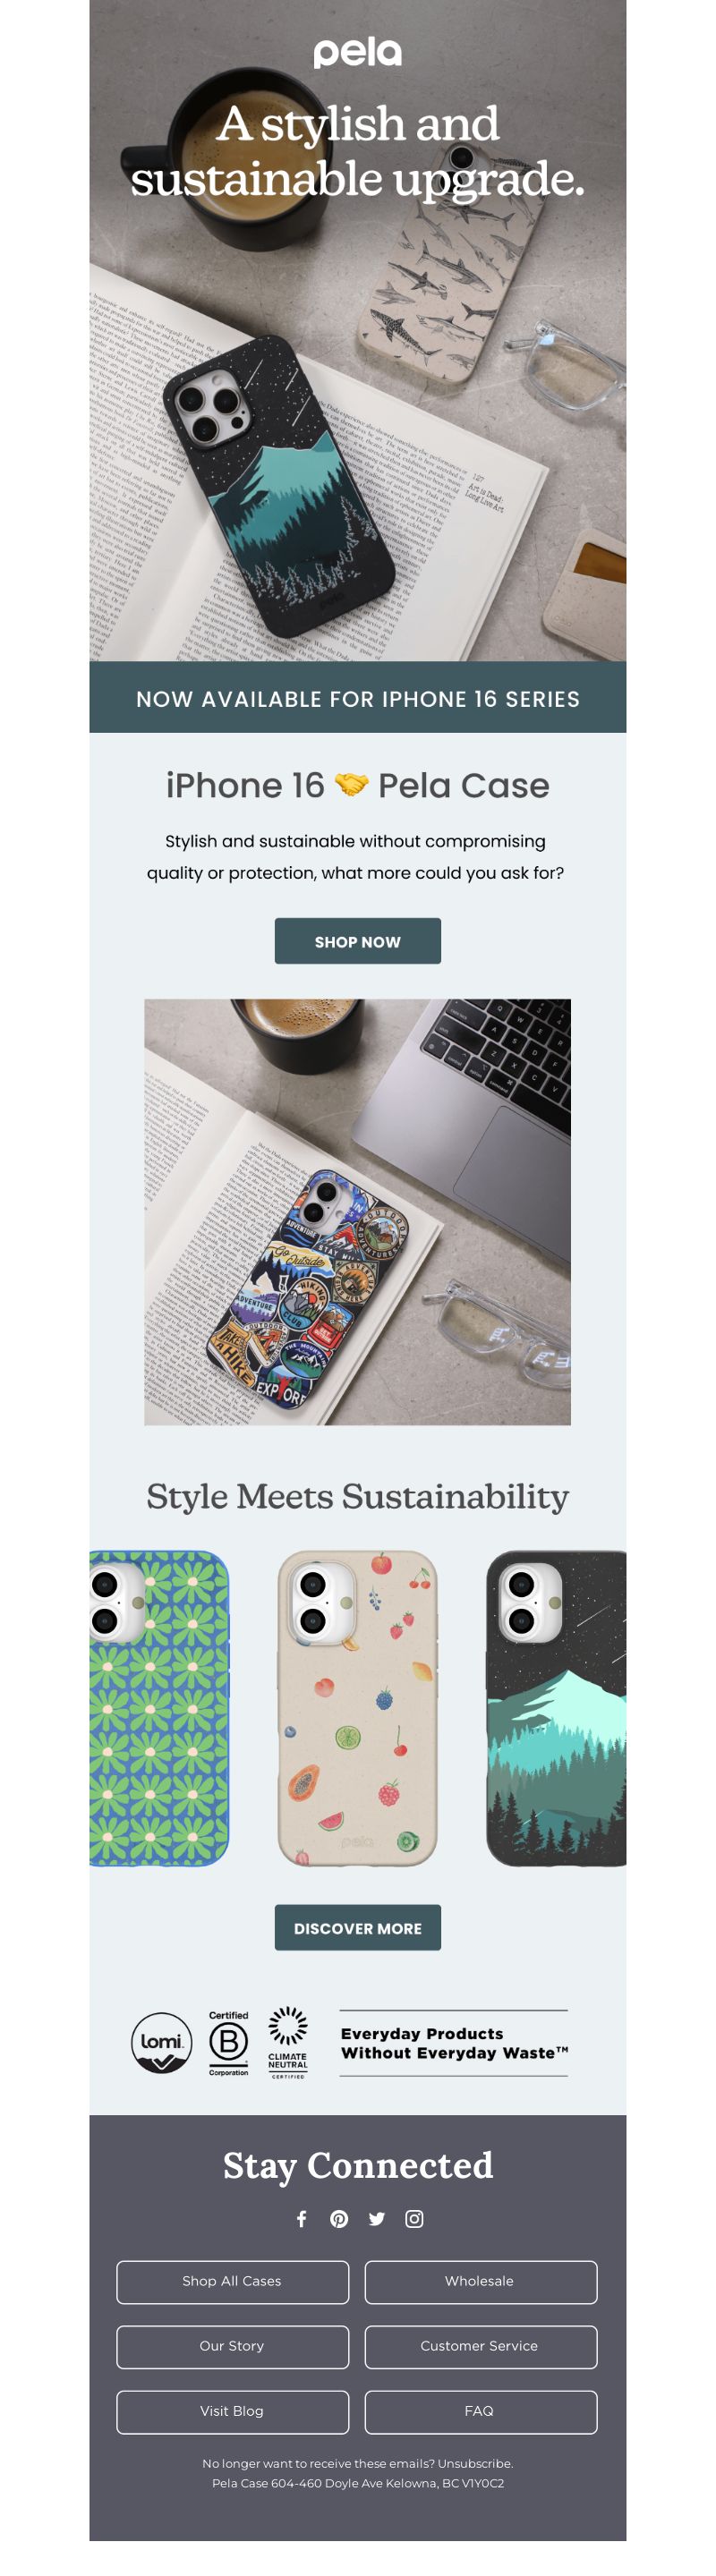Open Customer Service button
Screen dimensions: 716x2576
tap(480, 2346)
